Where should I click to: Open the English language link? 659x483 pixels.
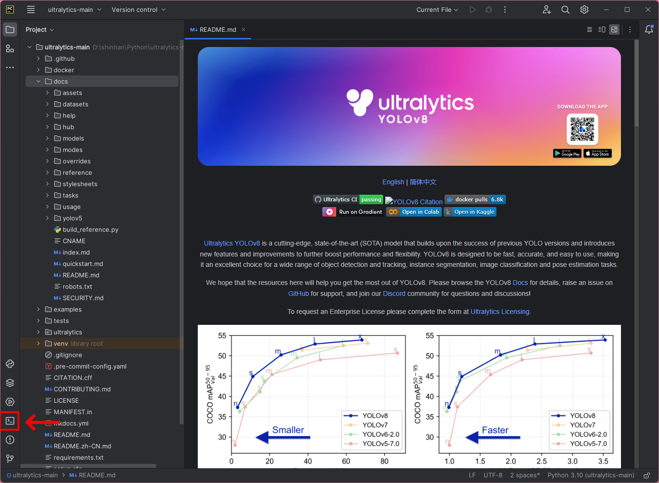coord(393,182)
